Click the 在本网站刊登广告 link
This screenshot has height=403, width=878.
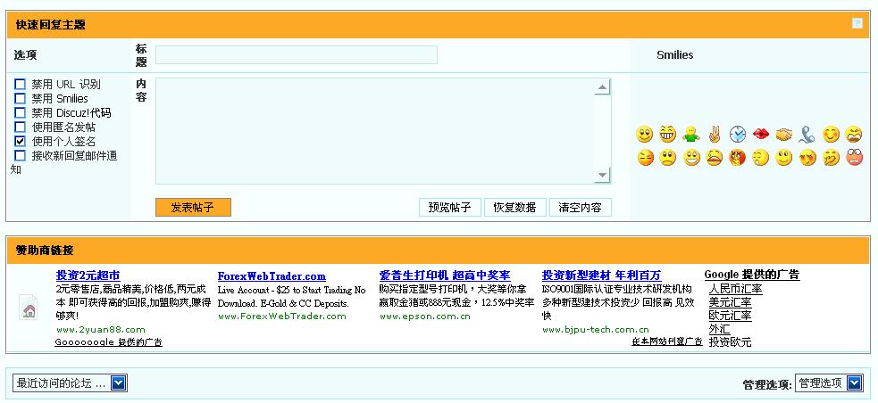click(667, 341)
